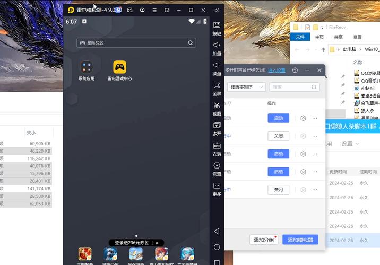Collapse sidebar with double-chevron icon
This screenshot has height=265, width=380.
pyautogui.click(x=217, y=10)
